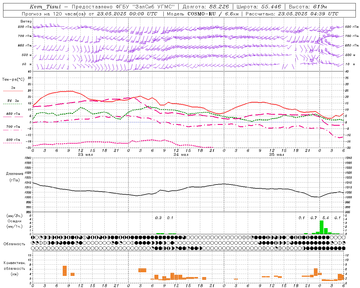Click the Долгота: 88.226 value
The image size is (360, 288).
coord(206,7)
